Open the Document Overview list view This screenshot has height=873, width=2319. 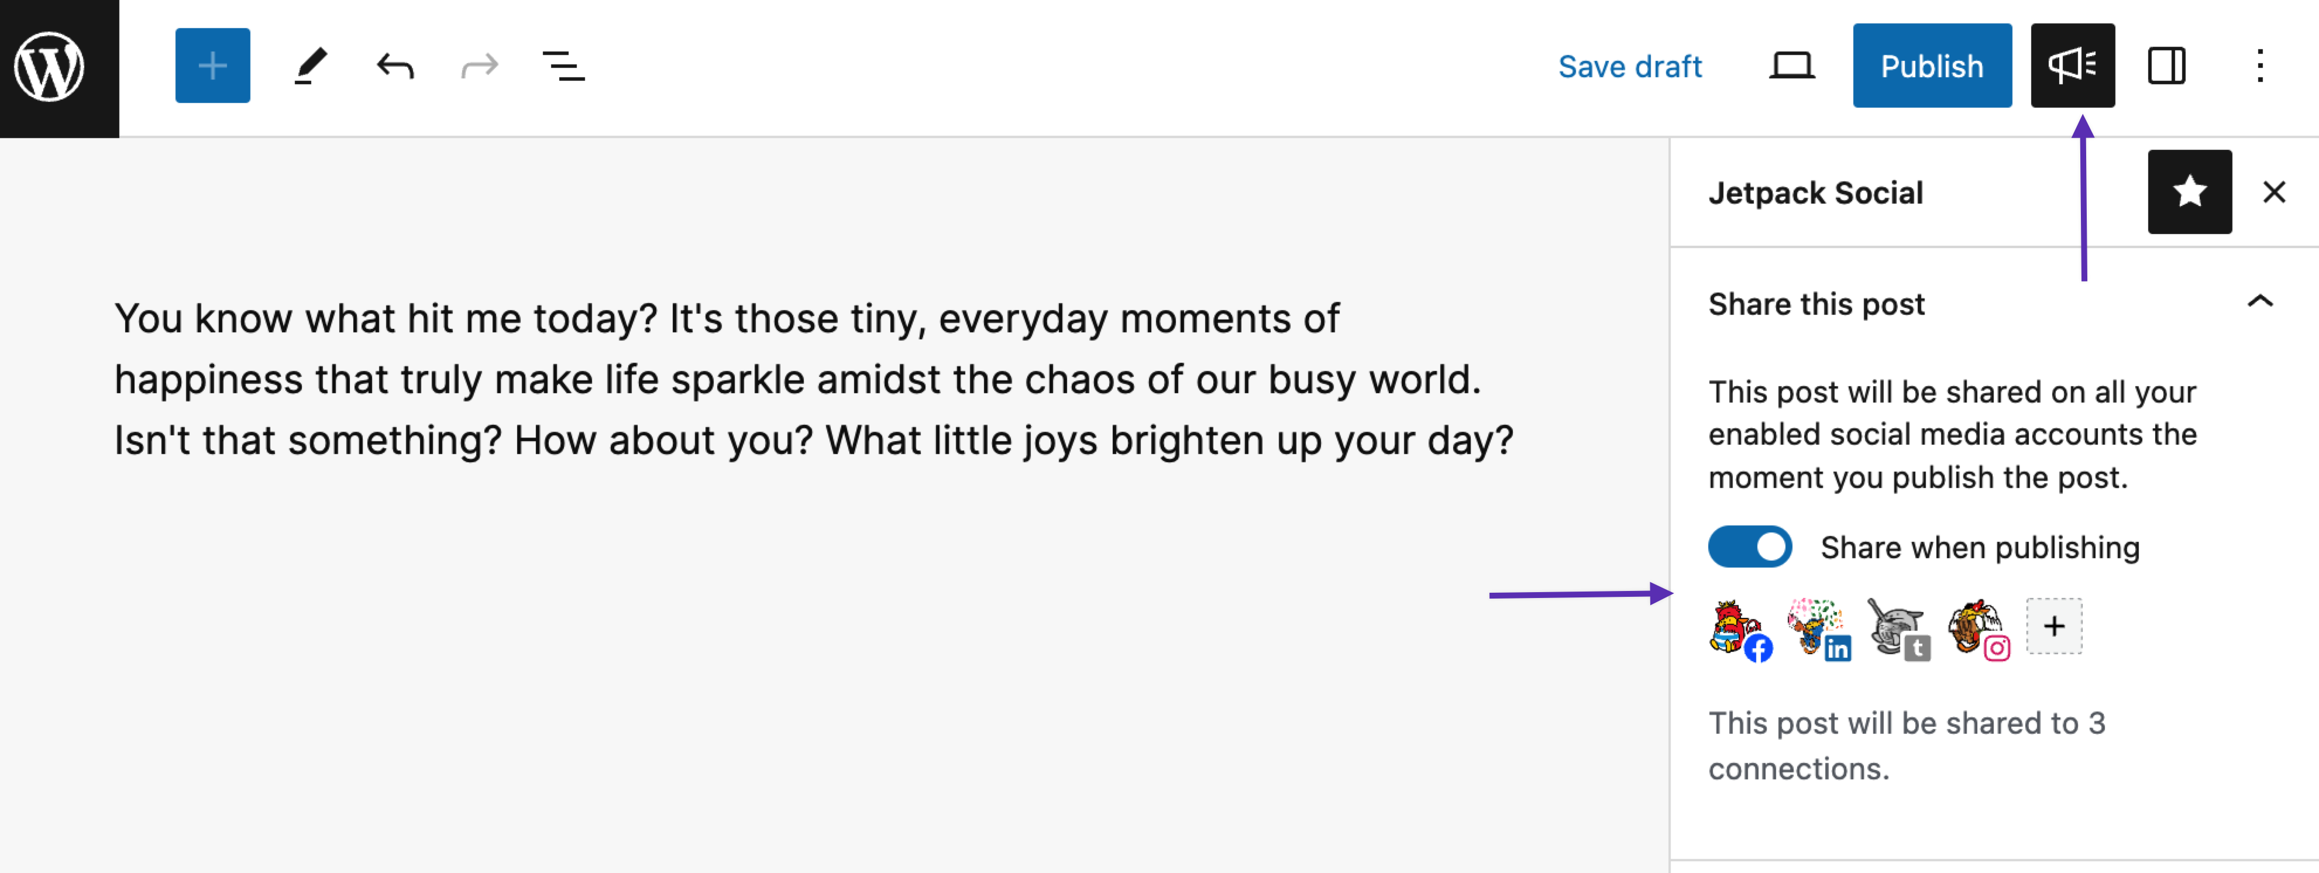563,66
